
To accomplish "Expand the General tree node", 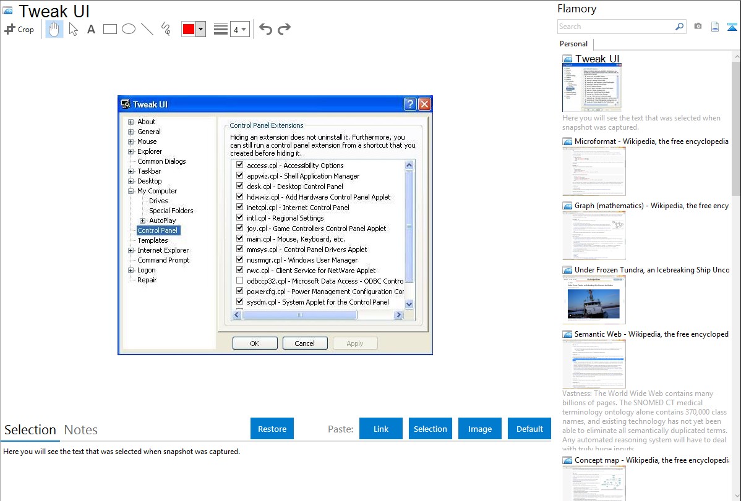I will tap(131, 132).
